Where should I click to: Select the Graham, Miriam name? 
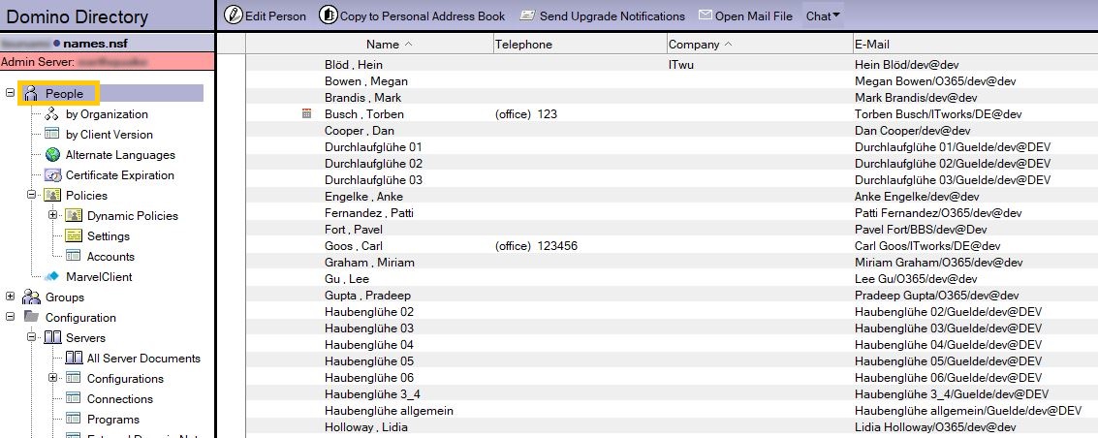[369, 263]
